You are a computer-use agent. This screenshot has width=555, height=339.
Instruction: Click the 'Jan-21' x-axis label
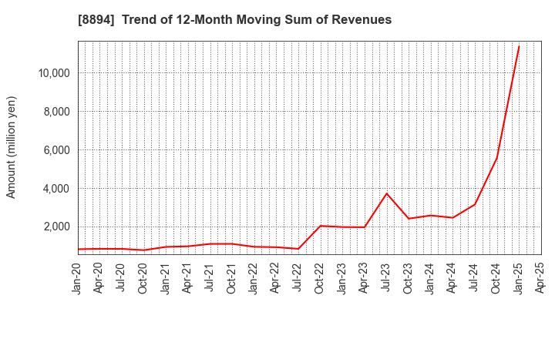click(165, 278)
